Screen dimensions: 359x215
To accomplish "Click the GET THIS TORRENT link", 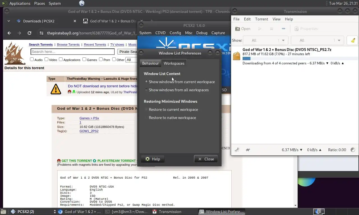I will [77, 161].
